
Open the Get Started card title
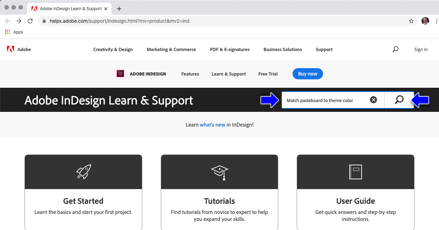point(83,201)
